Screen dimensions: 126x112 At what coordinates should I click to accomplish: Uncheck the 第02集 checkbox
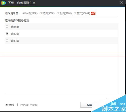7,34
